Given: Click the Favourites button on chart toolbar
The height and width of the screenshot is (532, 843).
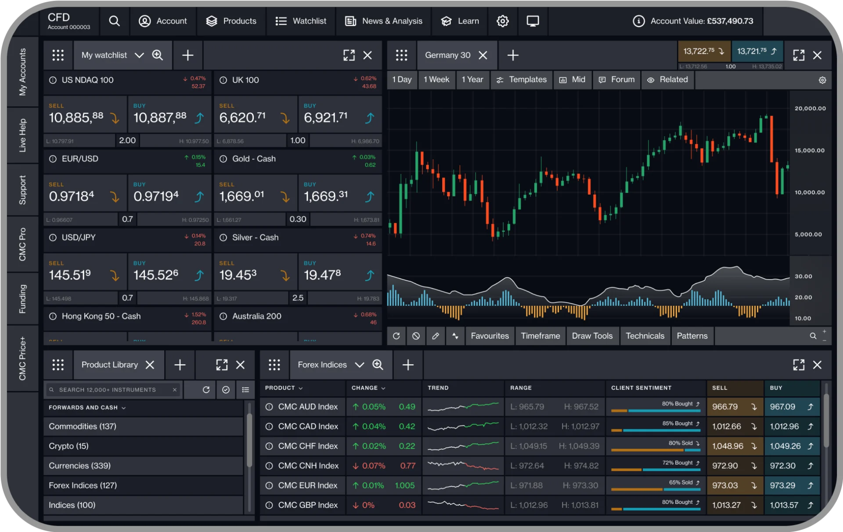Looking at the screenshot, I should click(x=491, y=336).
